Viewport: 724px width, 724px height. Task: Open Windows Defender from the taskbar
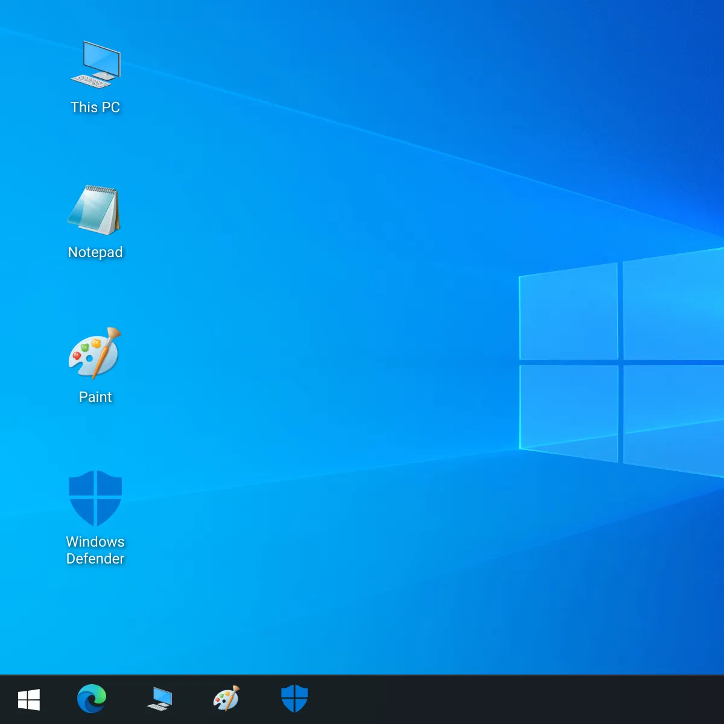294,700
